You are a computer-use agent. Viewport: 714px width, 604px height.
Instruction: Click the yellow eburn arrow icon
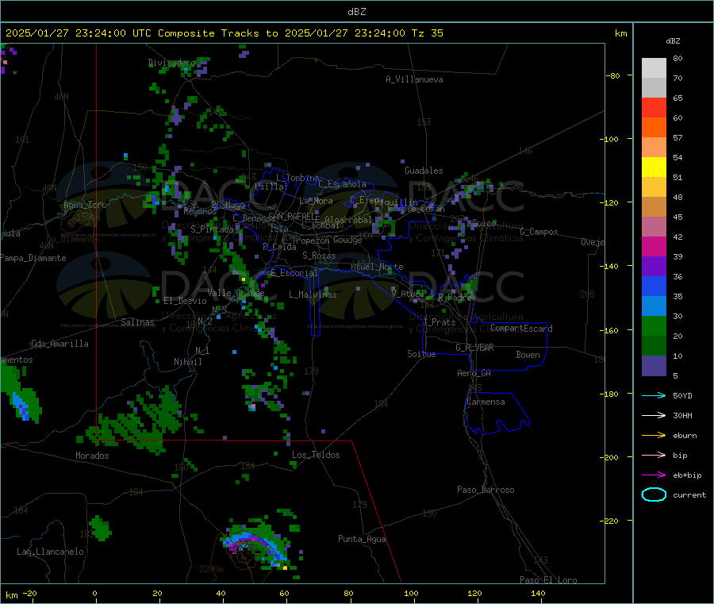click(x=654, y=436)
